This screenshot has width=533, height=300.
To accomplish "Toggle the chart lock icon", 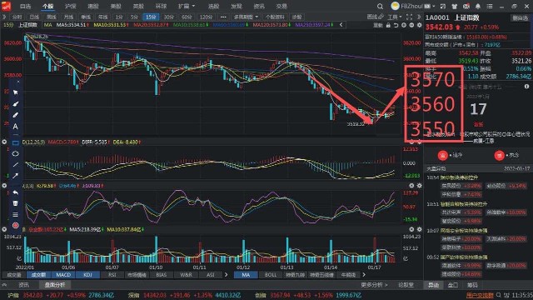I will 388,25.
